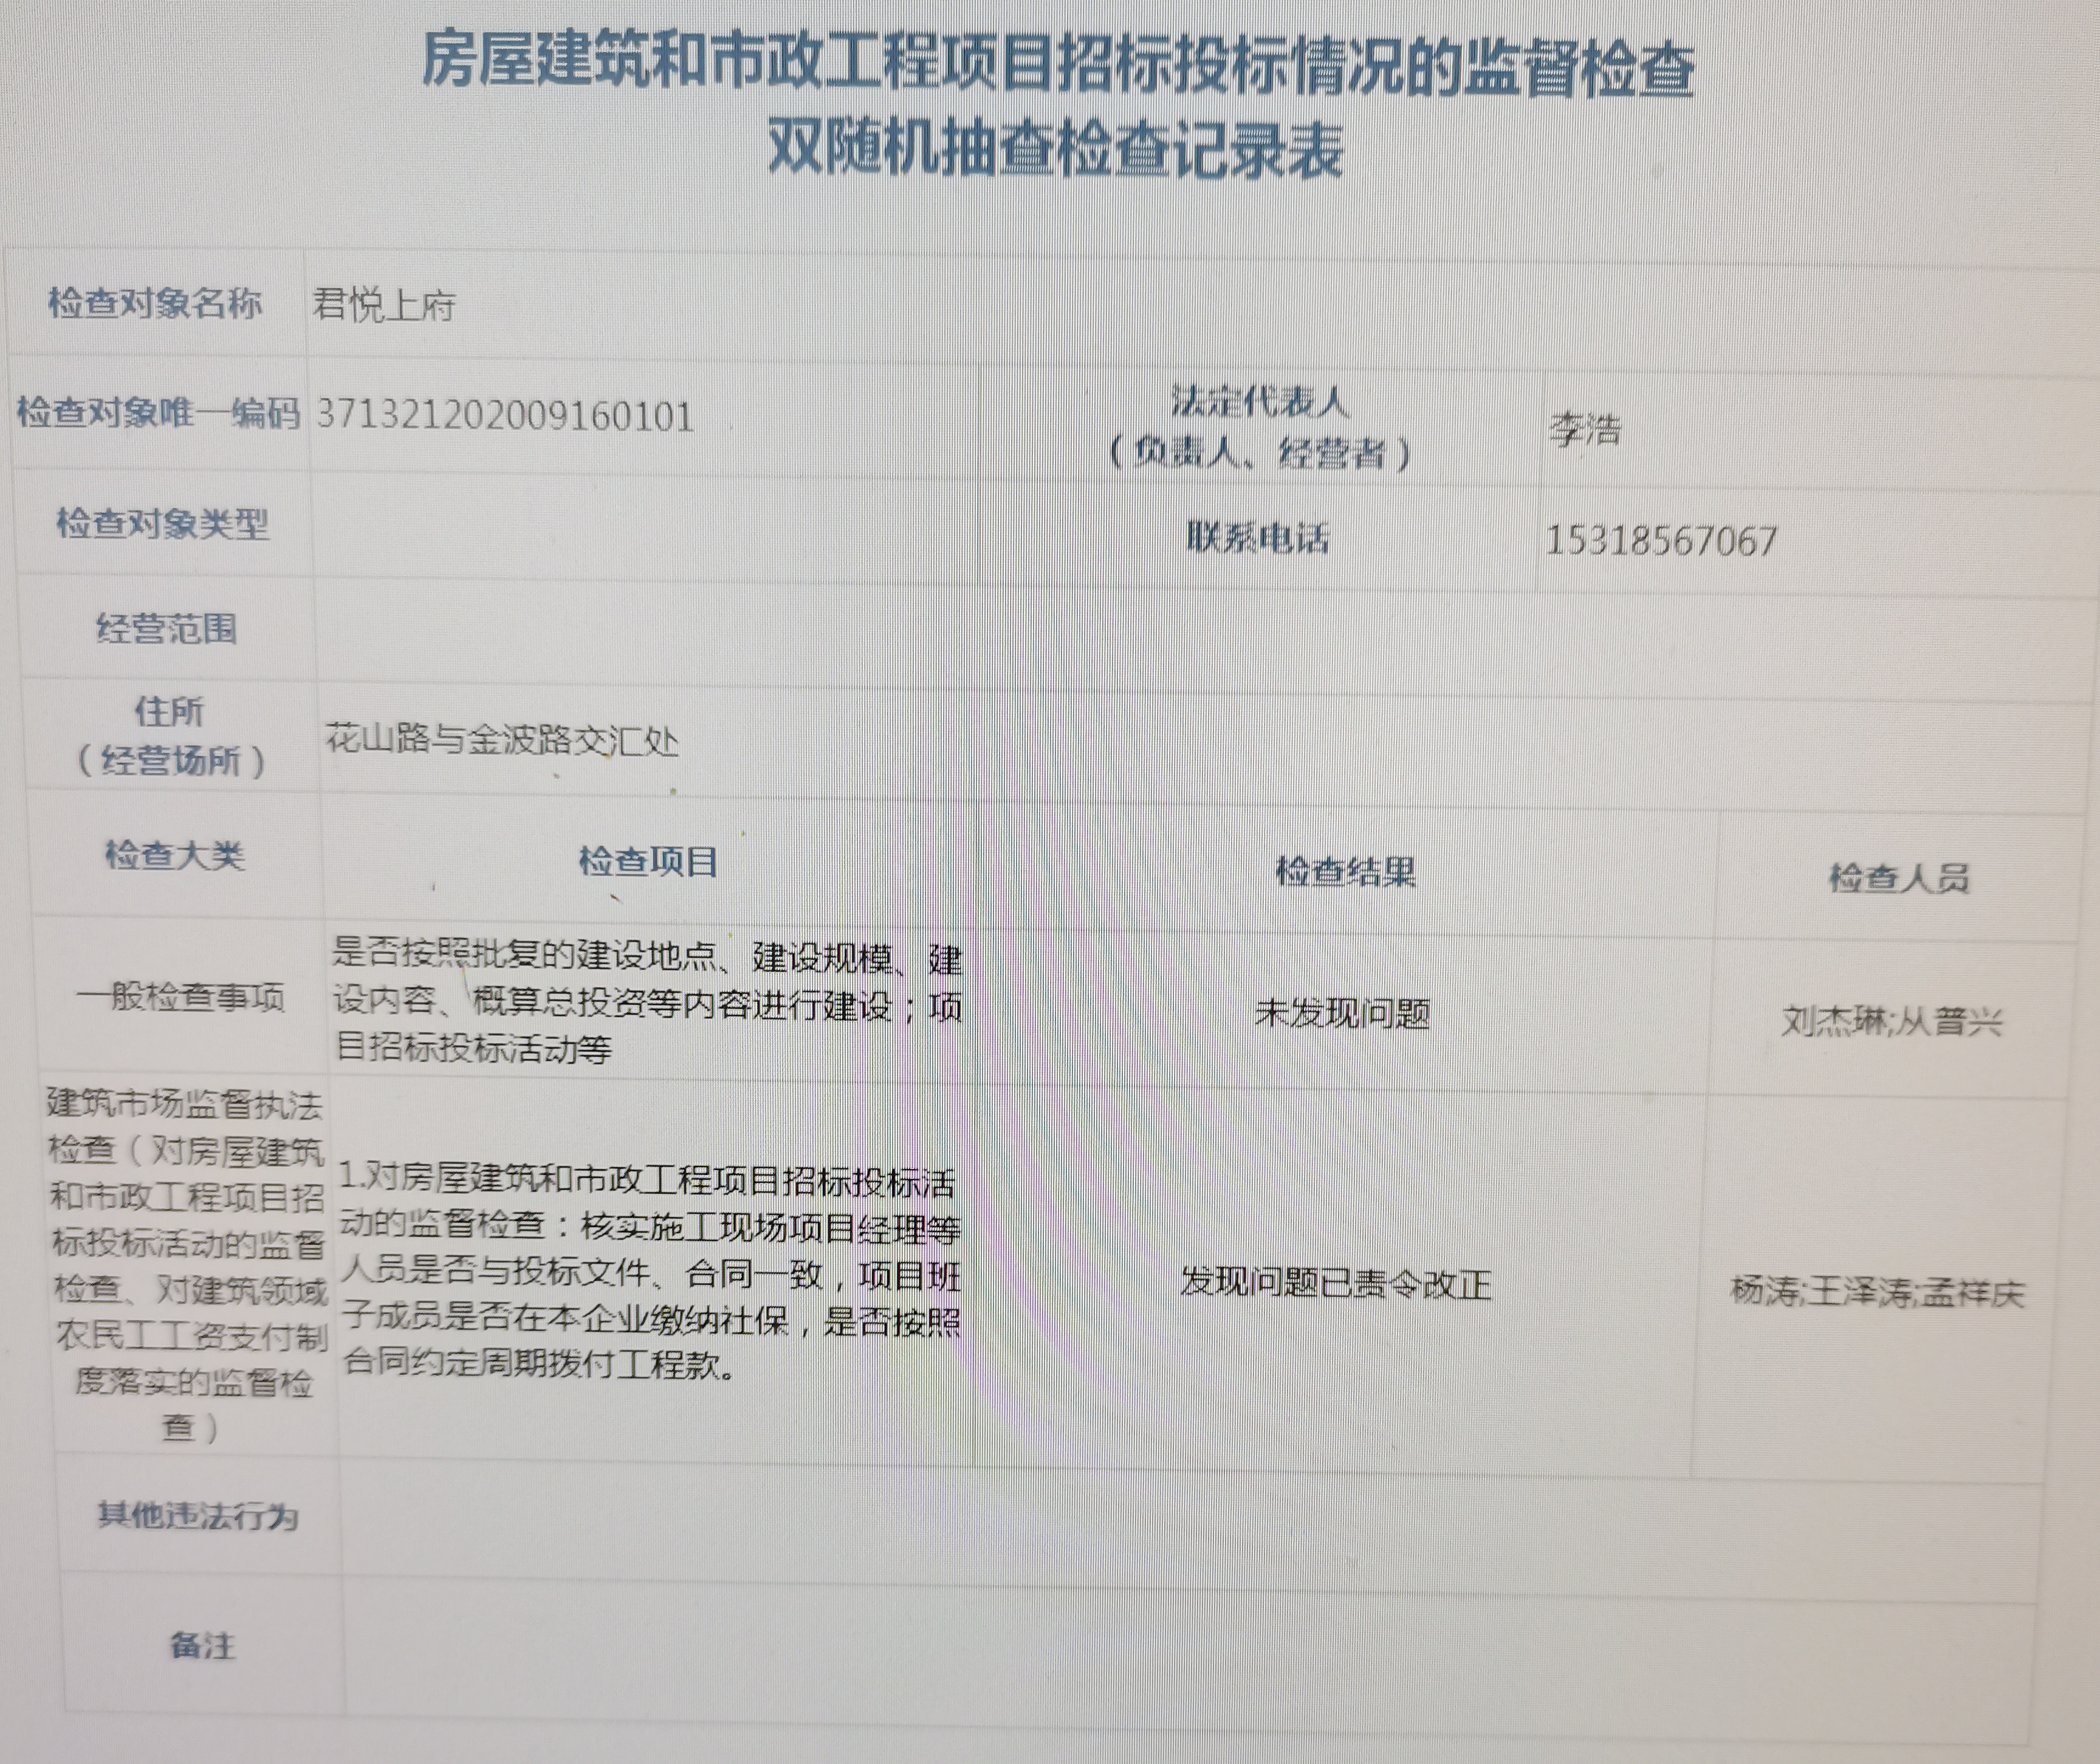
Task: Click the column header 检查大类
Action: pyautogui.click(x=175, y=855)
